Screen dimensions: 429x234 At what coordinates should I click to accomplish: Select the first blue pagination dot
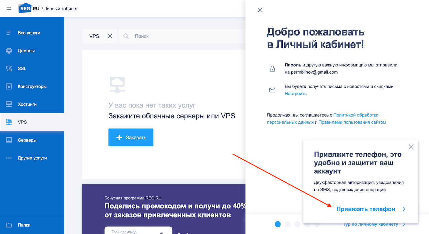click(x=278, y=224)
